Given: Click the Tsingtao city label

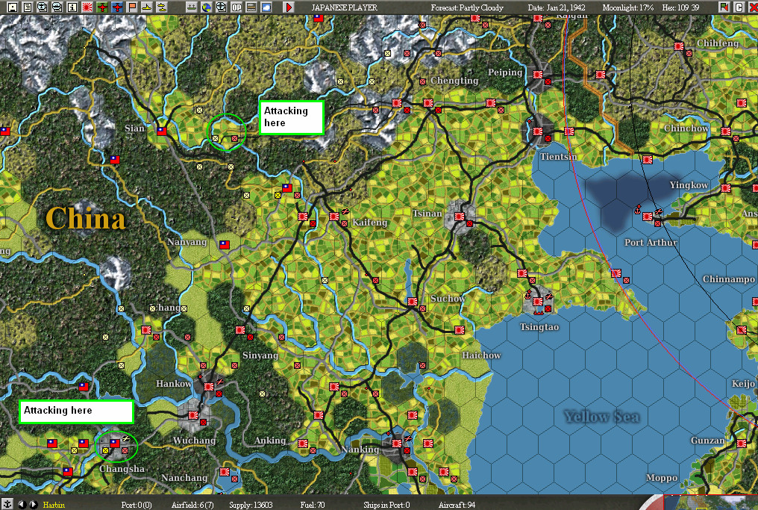Looking at the screenshot, I should tap(539, 327).
